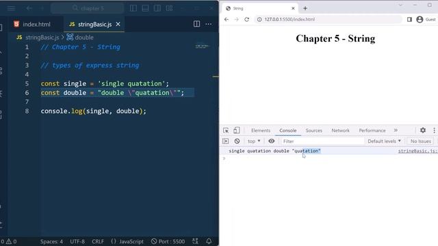The height and width of the screenshot is (246, 438).
Task: Toggle the bottom panel layout icon
Action: (145, 8)
